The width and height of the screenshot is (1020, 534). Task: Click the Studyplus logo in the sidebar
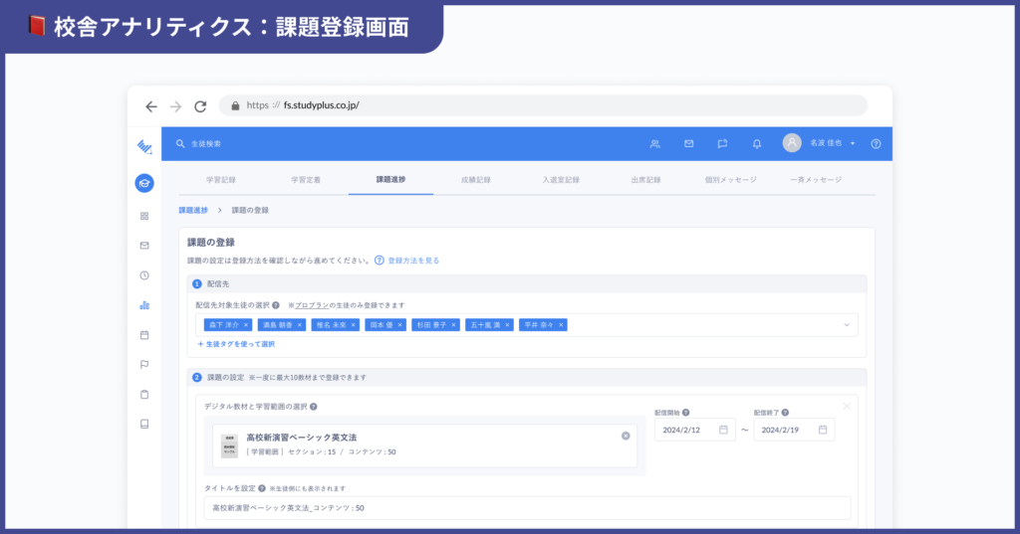pos(144,147)
